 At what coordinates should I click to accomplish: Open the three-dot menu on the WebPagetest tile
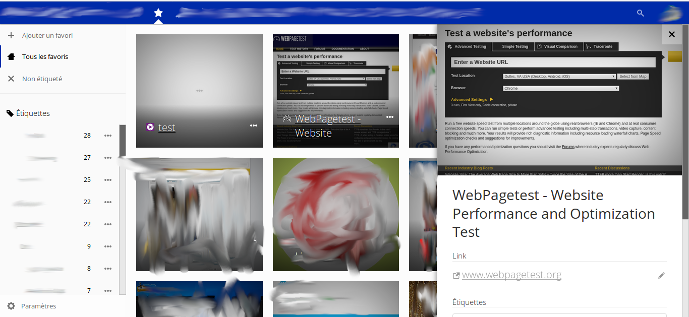pyautogui.click(x=390, y=116)
